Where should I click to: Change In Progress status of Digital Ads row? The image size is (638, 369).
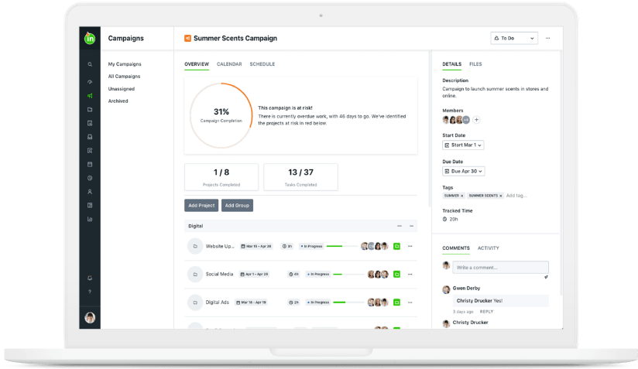[318, 302]
